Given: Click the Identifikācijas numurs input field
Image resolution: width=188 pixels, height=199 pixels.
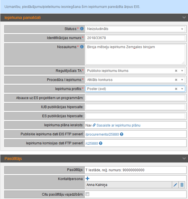Looking at the screenshot, I should (x=135, y=38).
